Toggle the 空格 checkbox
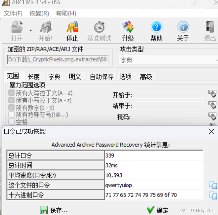The image size is (218, 215). pos(12,122)
